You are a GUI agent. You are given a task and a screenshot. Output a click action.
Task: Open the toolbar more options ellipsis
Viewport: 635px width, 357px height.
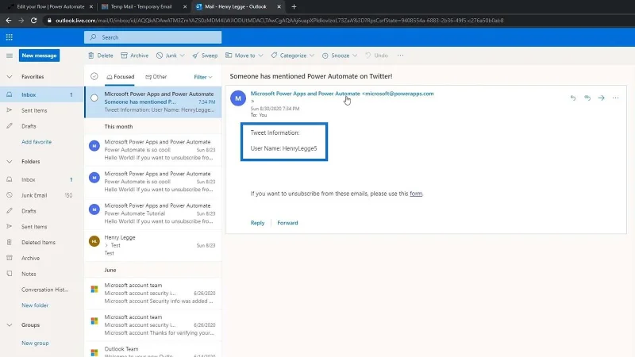[x=400, y=56]
